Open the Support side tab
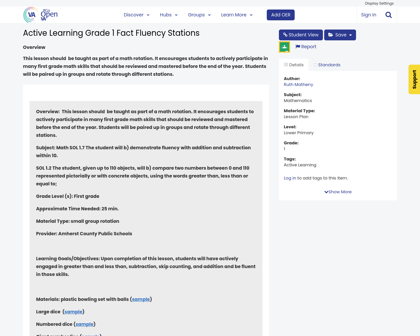Screen dimensions: 420x336 (x=414, y=79)
